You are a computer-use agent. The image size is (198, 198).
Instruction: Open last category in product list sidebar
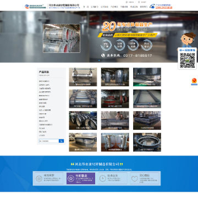[x=42, y=135]
